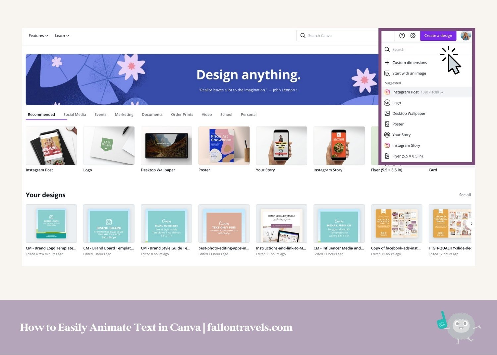Click the image icon beside Start with an image

(x=387, y=73)
